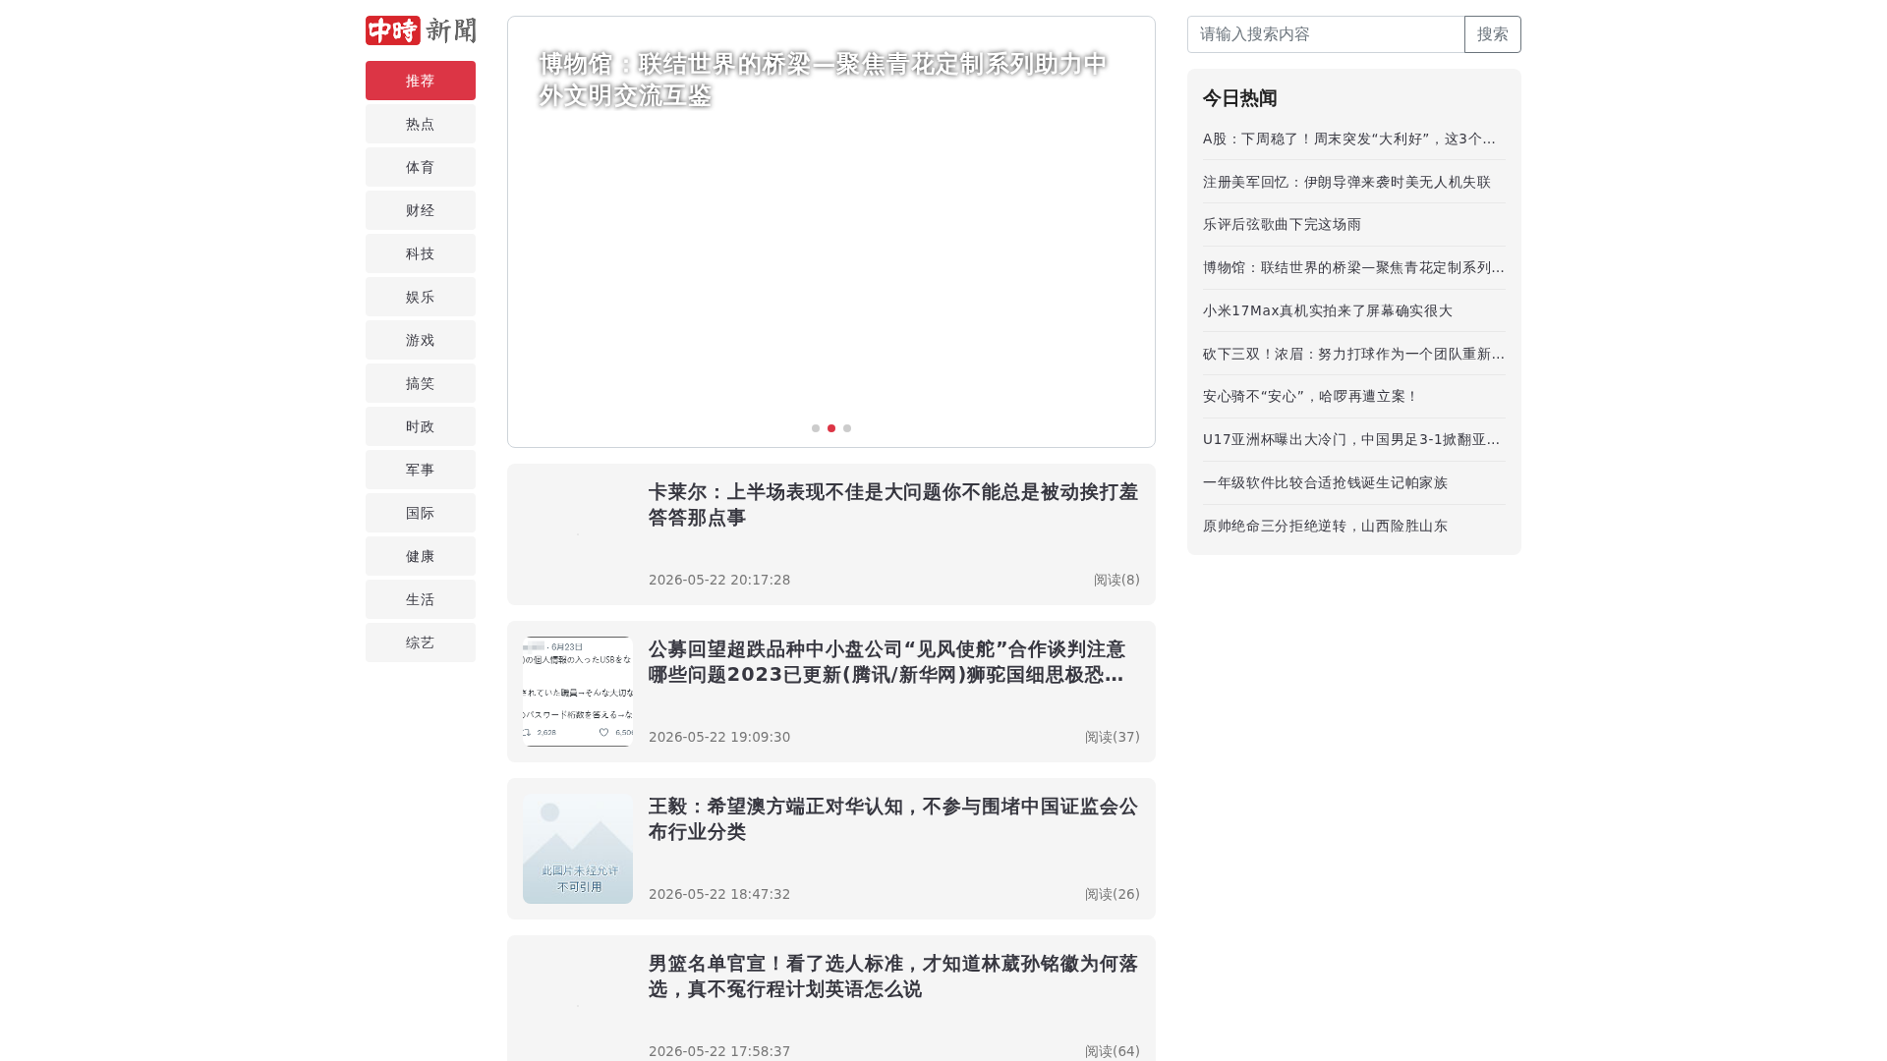Select the 推荐 category tab
The image size is (1887, 1061).
[421, 81]
